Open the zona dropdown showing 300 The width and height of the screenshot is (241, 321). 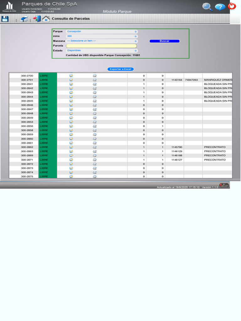(102, 36)
